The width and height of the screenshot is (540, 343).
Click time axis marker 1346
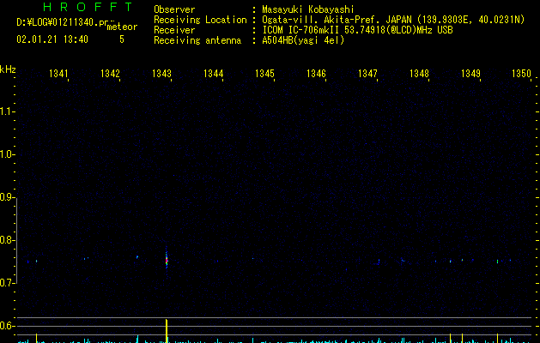(x=316, y=74)
